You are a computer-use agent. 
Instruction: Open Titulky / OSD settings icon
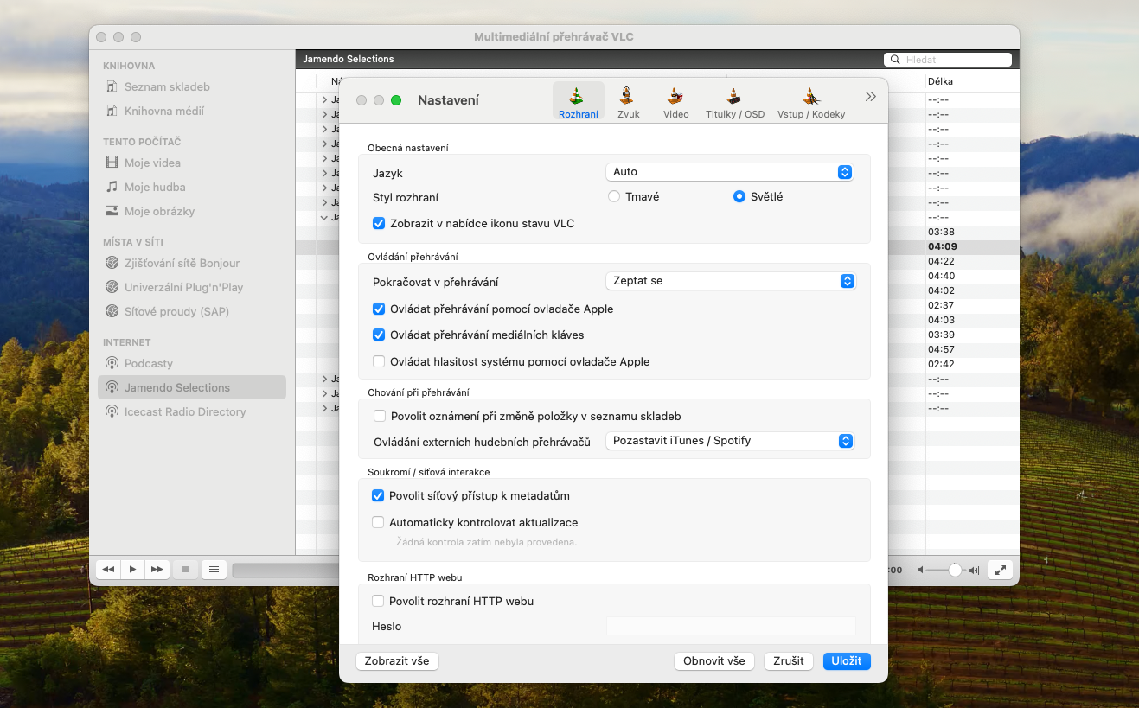point(734,102)
